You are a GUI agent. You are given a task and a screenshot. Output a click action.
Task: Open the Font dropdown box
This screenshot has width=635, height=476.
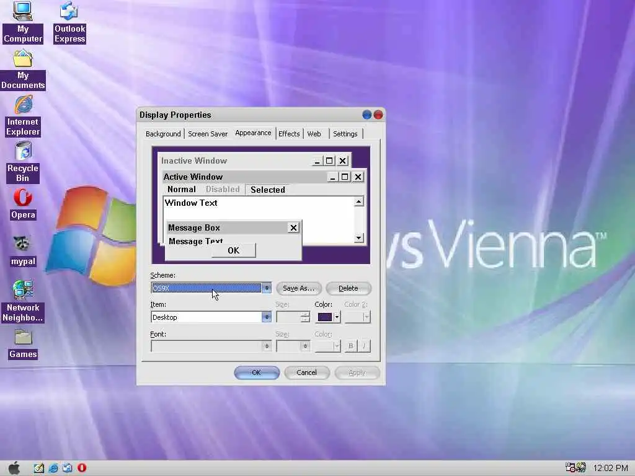211,346
